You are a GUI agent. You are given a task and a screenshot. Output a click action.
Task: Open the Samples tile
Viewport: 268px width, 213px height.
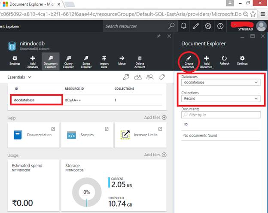pos(87,135)
